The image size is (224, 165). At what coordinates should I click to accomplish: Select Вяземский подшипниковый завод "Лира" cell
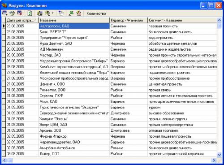74,73
